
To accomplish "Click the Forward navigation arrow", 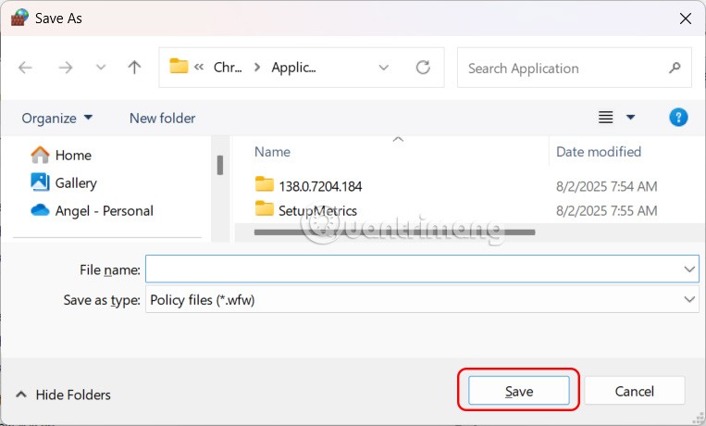I will 66,68.
